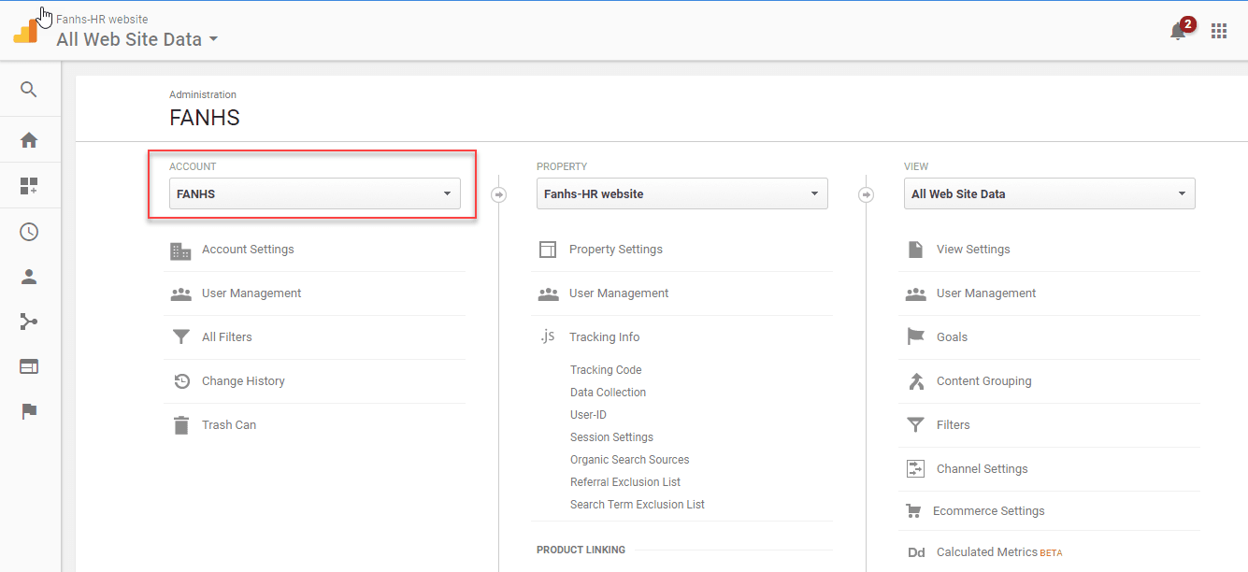
Task: Open the notifications bell icon
Action: tap(1178, 32)
